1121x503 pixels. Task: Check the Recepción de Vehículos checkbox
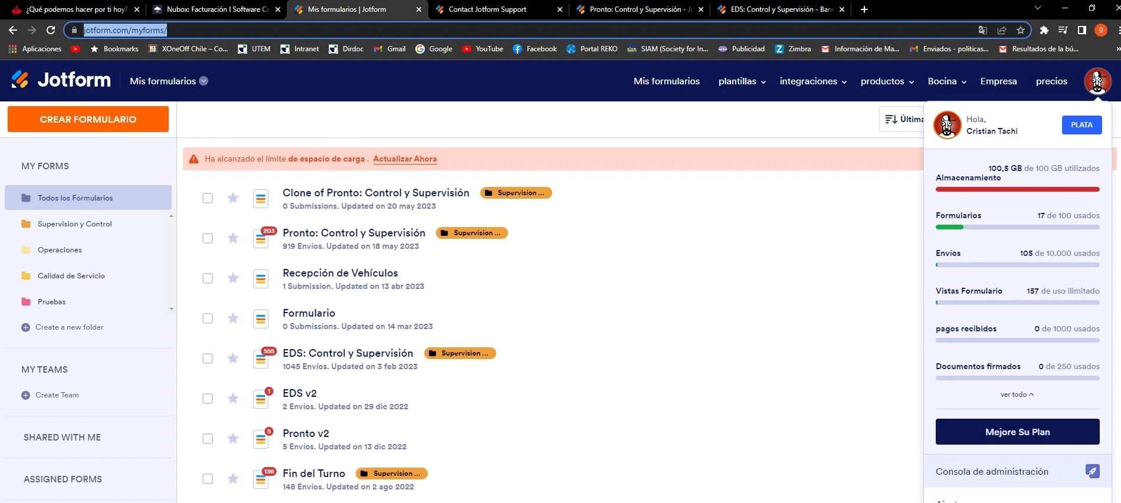208,278
